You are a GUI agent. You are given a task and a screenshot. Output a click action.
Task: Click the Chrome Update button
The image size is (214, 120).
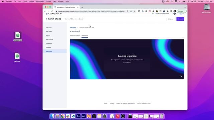coord(181,11)
